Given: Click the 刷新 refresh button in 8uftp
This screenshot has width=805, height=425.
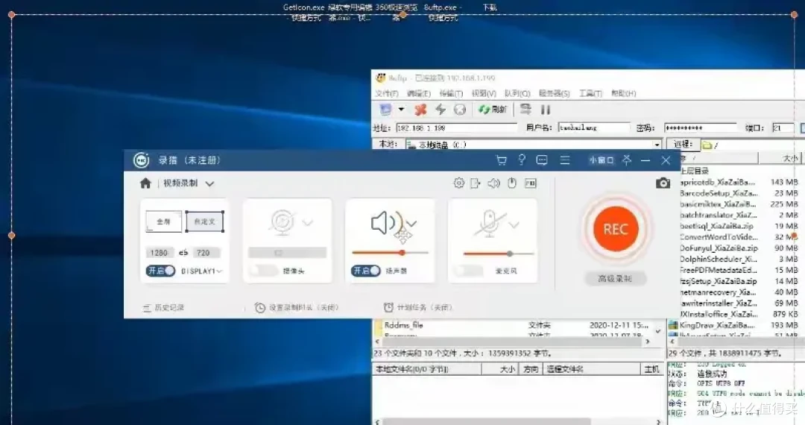Looking at the screenshot, I should click(493, 110).
